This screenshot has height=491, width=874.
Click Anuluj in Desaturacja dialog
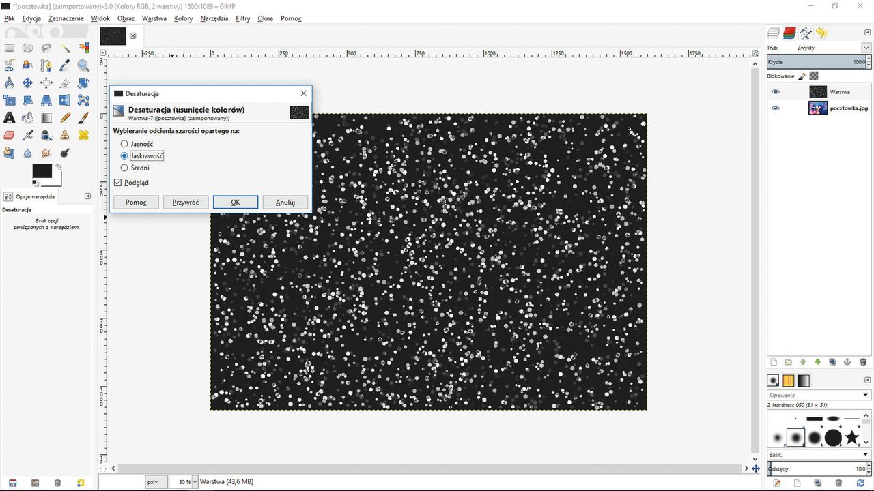pyautogui.click(x=285, y=203)
